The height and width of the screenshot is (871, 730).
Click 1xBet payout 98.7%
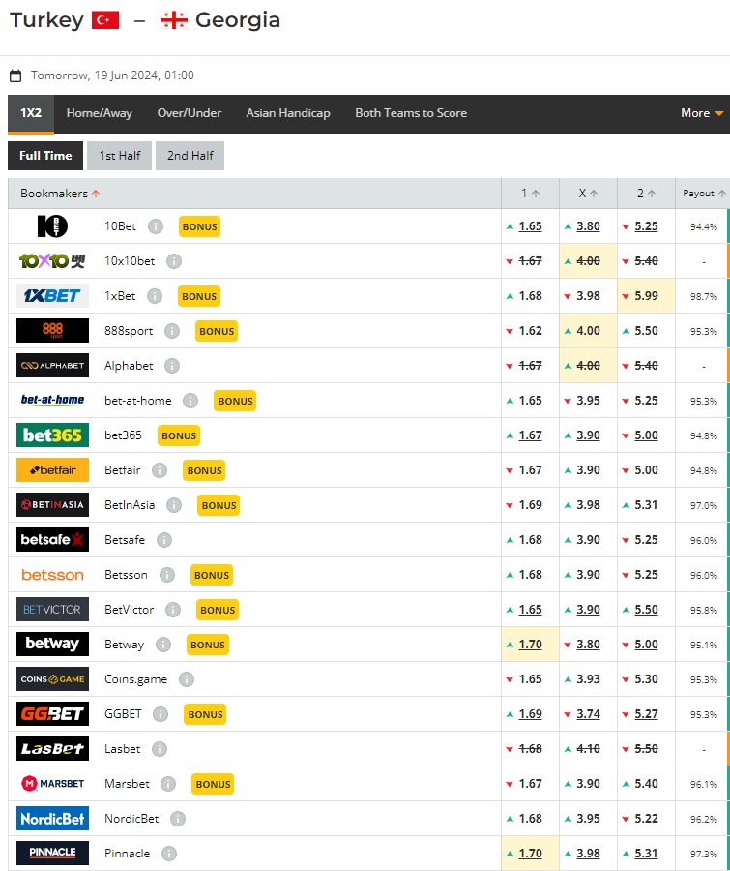coord(704,297)
